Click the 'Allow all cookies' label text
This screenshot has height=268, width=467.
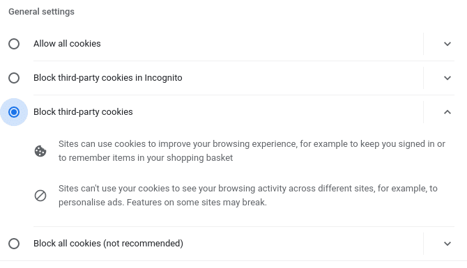pos(67,44)
